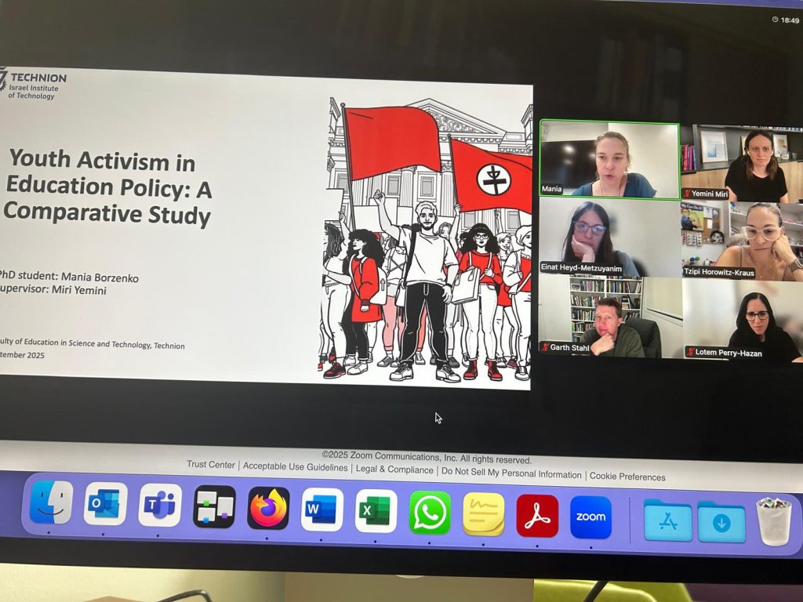Launch Adobe Acrobat from the Dock
Image resolution: width=803 pixels, height=602 pixels.
click(x=537, y=516)
